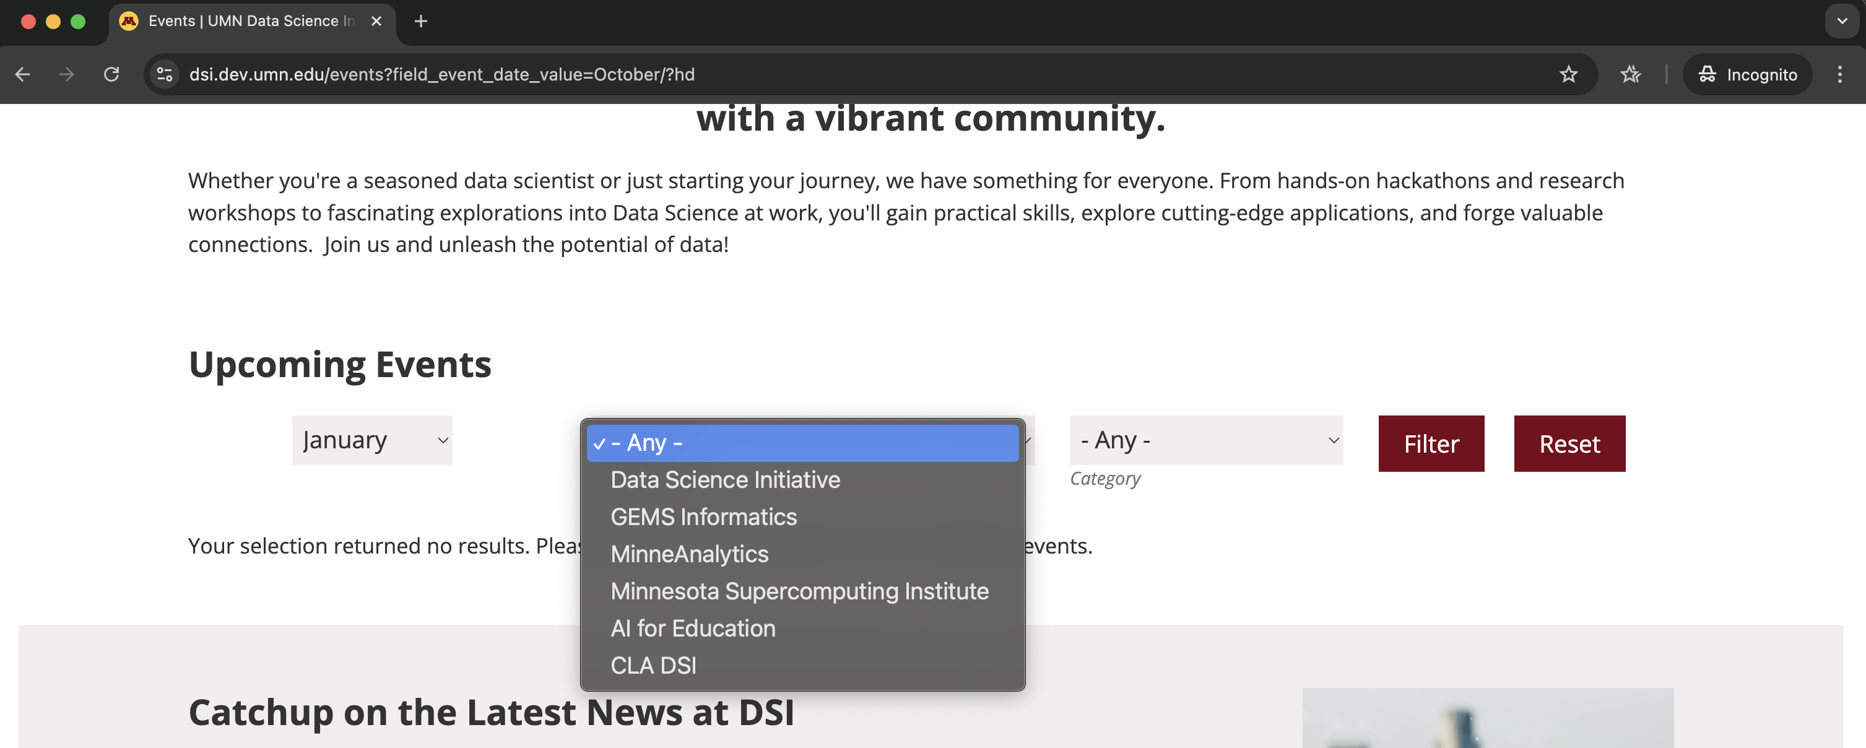This screenshot has width=1866, height=748.
Task: Expand the tab search chevron
Action: tap(1841, 21)
